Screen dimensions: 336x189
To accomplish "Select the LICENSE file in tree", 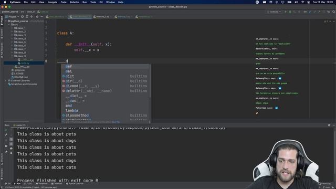I will (17, 73).
